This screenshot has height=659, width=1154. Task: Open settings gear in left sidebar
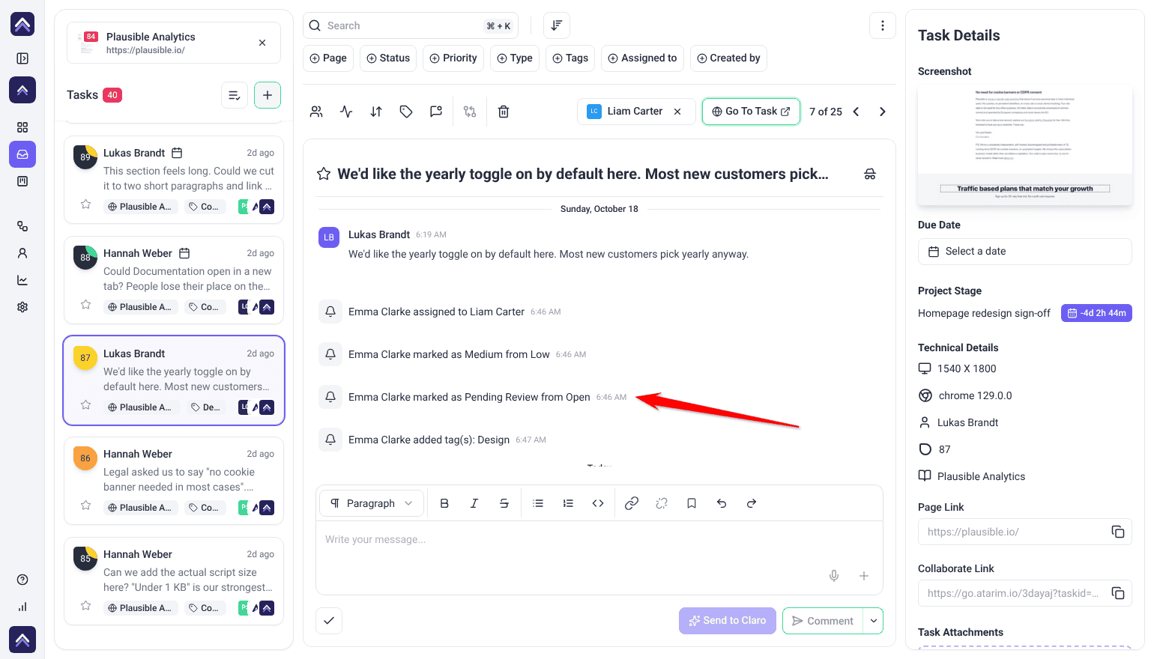22,307
